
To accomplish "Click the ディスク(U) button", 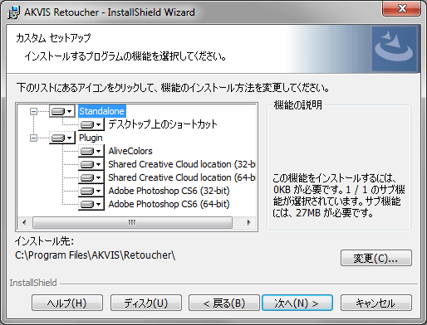I will [146, 303].
